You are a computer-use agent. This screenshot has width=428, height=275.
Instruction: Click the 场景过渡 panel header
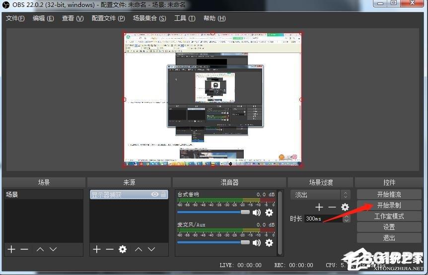click(x=320, y=182)
